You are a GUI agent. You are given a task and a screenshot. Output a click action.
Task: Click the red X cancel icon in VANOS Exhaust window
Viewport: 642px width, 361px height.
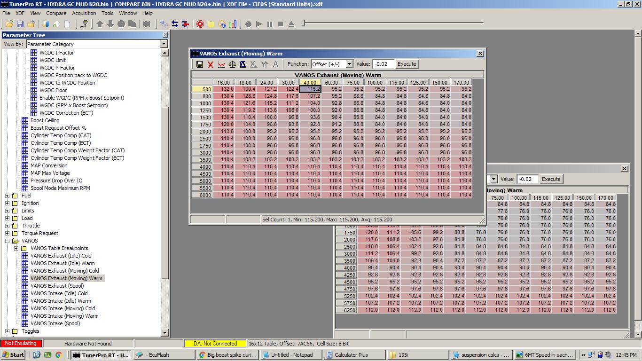coord(211,64)
